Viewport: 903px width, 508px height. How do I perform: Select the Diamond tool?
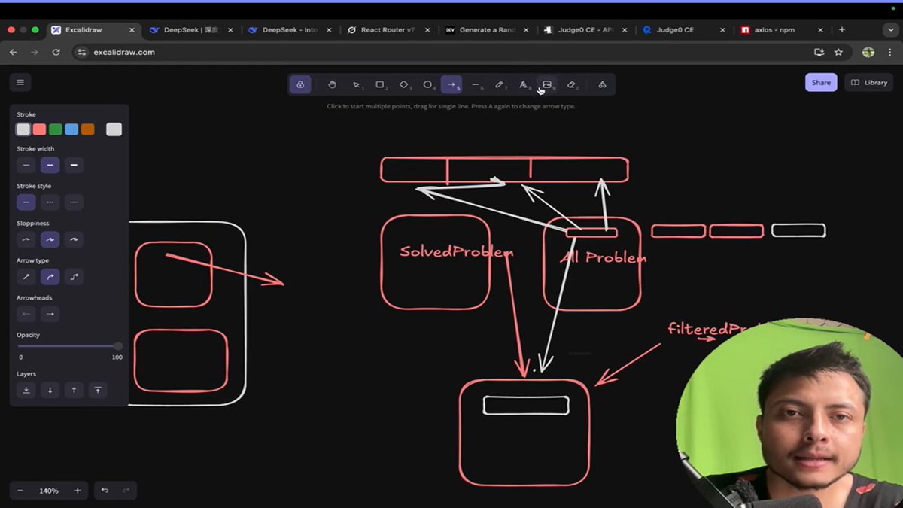tap(404, 84)
